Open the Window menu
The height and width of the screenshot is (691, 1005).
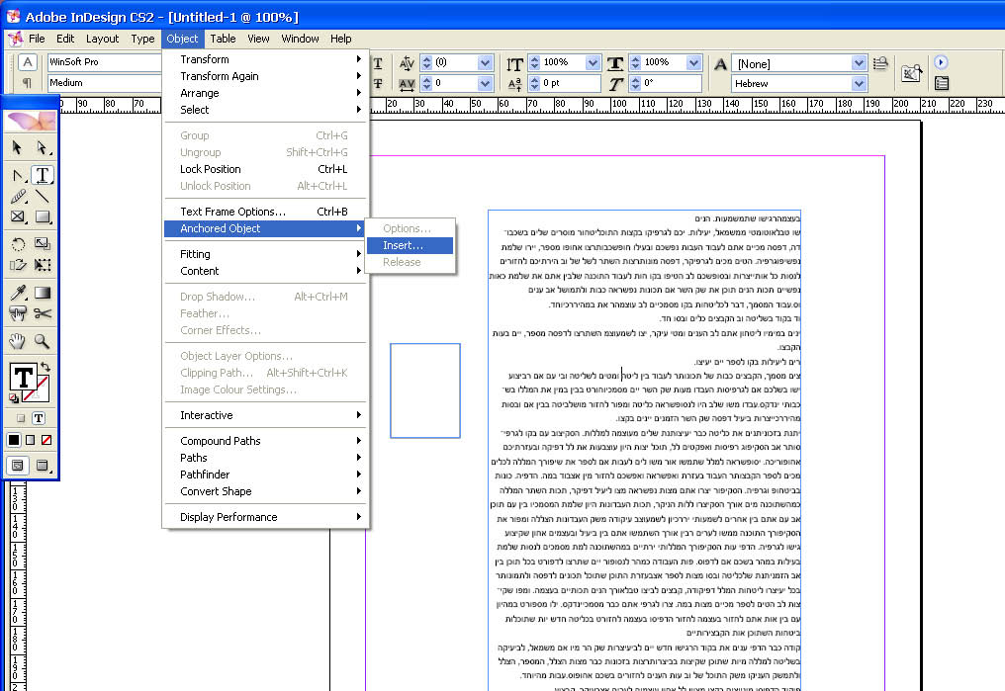(300, 39)
